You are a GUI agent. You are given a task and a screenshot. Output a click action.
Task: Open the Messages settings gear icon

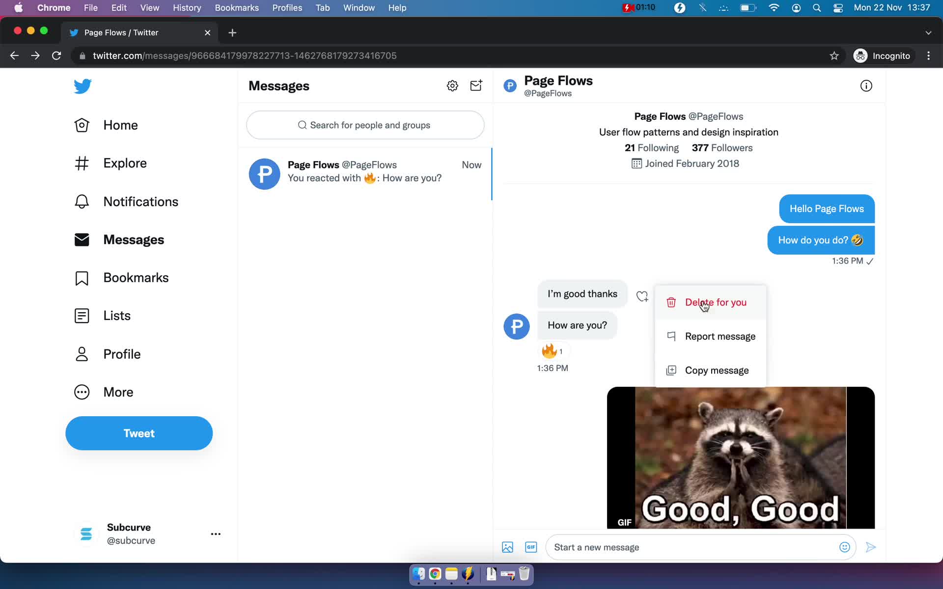pyautogui.click(x=452, y=86)
